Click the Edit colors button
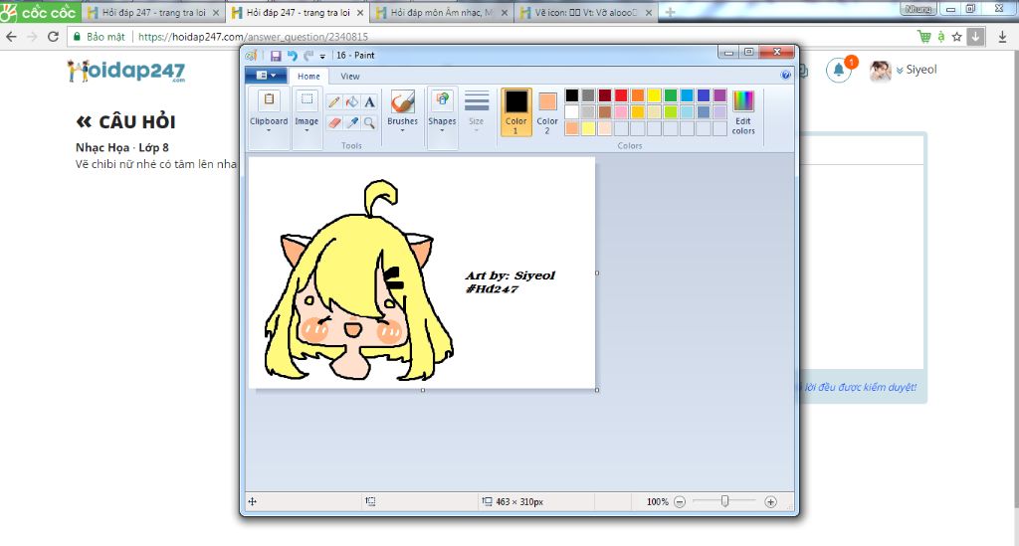 tap(743, 111)
